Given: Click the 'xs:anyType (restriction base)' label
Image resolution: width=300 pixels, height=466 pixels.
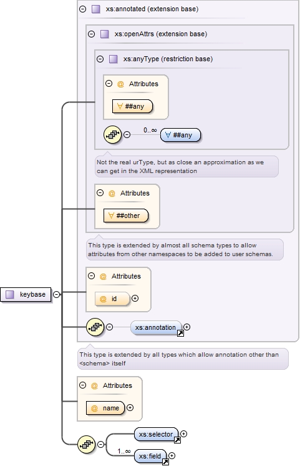Looking at the screenshot, I should click(x=168, y=59).
